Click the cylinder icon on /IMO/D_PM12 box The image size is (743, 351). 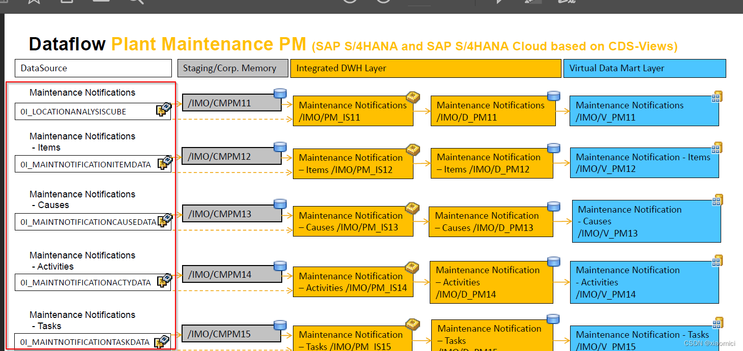[x=553, y=148]
